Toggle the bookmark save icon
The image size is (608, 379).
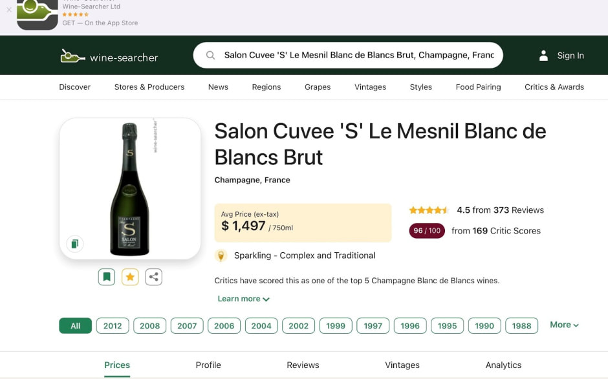point(107,277)
